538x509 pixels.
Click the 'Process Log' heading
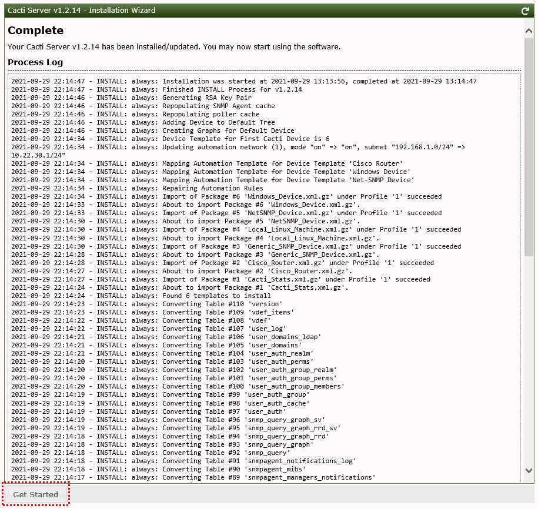pyautogui.click(x=35, y=62)
